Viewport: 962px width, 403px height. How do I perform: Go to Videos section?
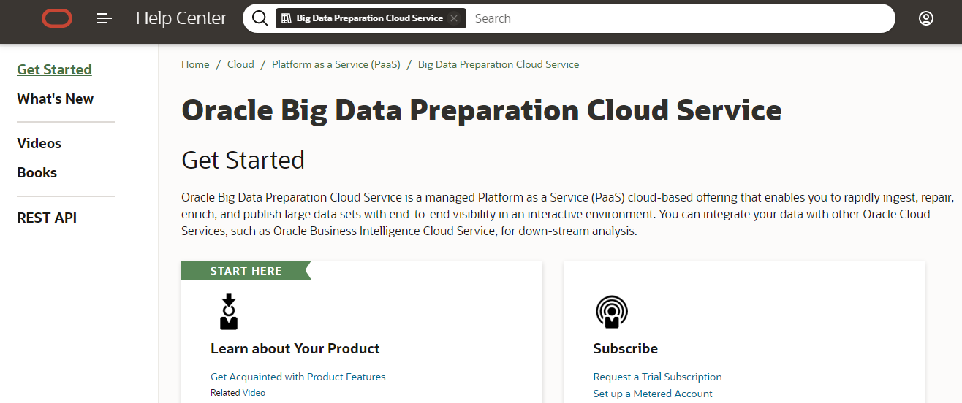click(x=39, y=143)
